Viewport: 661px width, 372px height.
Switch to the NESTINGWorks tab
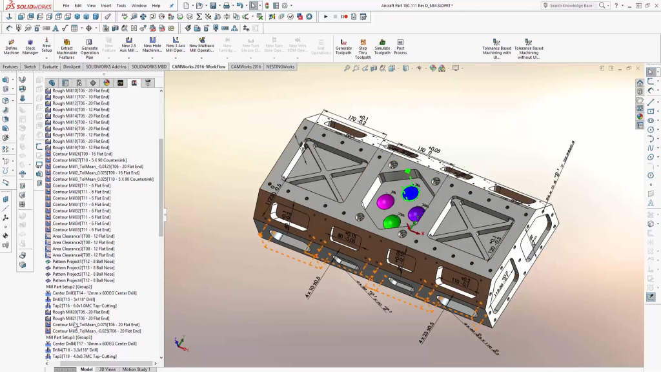[280, 67]
